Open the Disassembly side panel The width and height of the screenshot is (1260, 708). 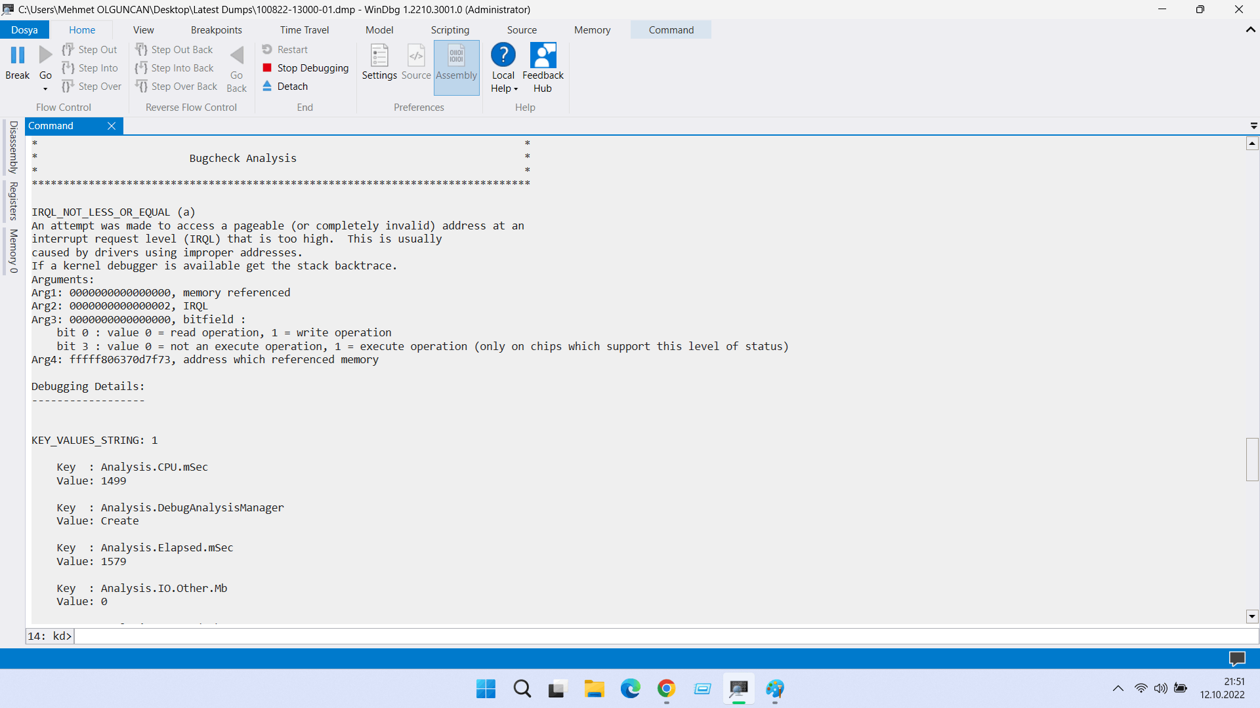(x=13, y=147)
